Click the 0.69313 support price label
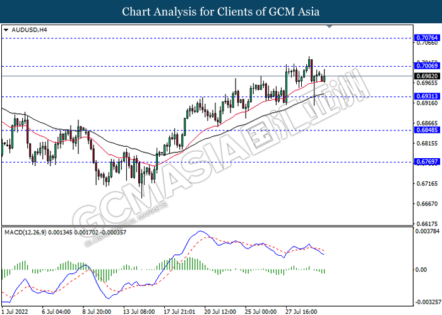 [427, 96]
